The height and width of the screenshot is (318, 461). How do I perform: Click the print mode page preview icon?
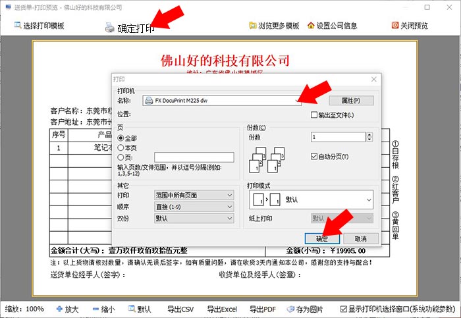[266, 199]
